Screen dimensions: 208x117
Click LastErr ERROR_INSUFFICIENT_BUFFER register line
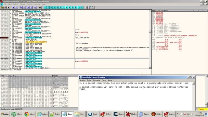point(176,36)
